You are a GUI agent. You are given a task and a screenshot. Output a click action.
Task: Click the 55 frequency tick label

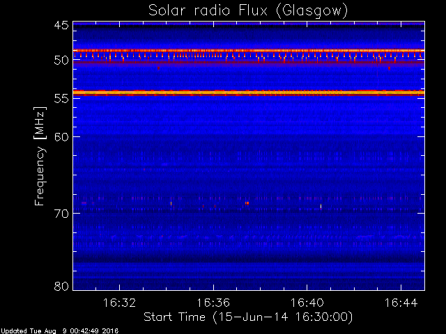point(61,99)
